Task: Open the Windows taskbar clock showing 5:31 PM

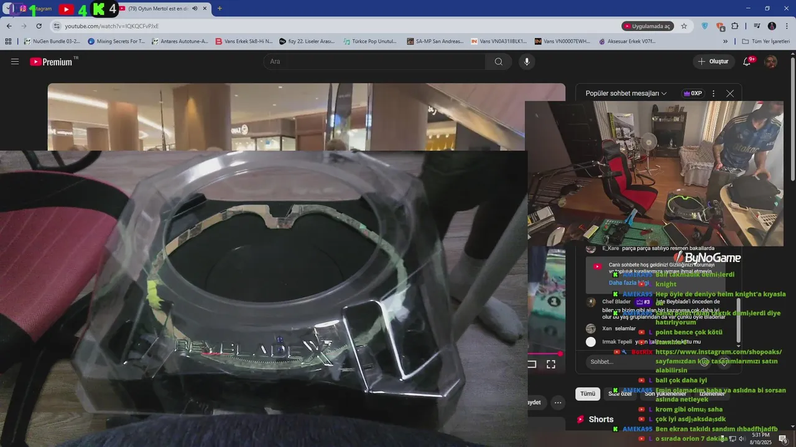Action: pos(760,438)
